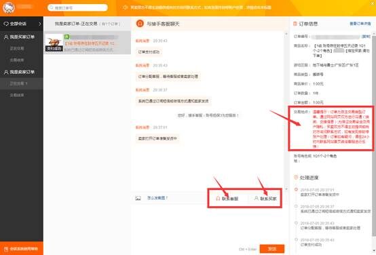Select 正在交易 1 under 我是卖家订单

[22, 83]
